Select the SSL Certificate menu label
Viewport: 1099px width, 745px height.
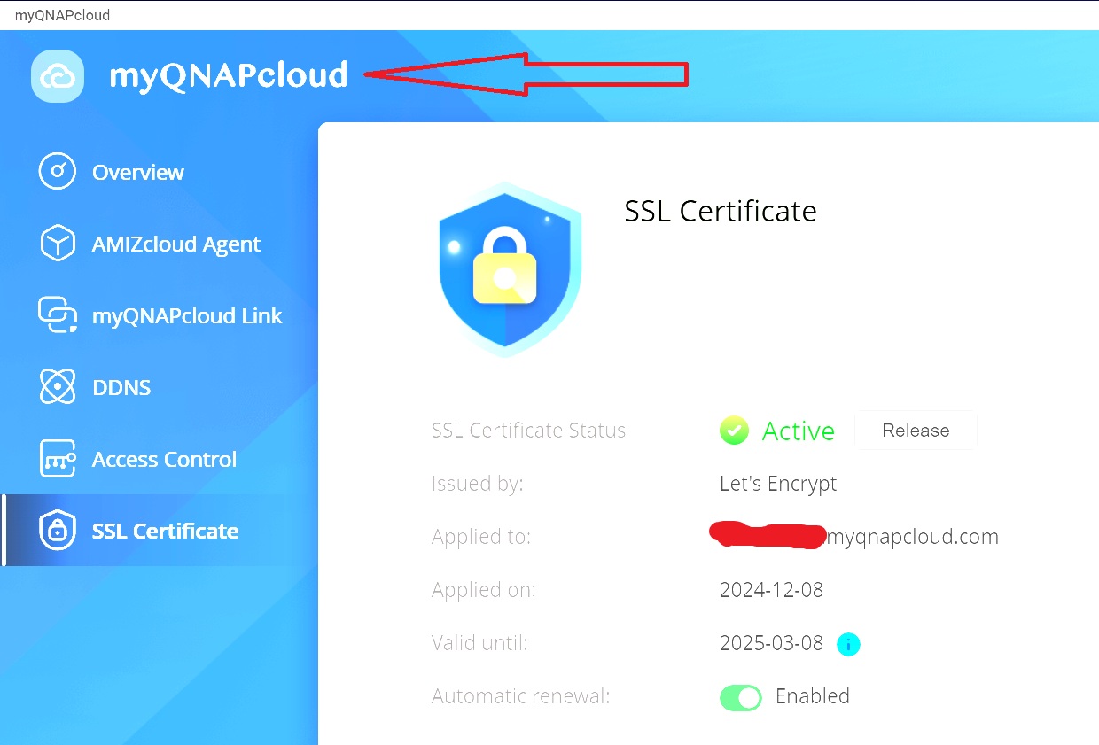165,532
